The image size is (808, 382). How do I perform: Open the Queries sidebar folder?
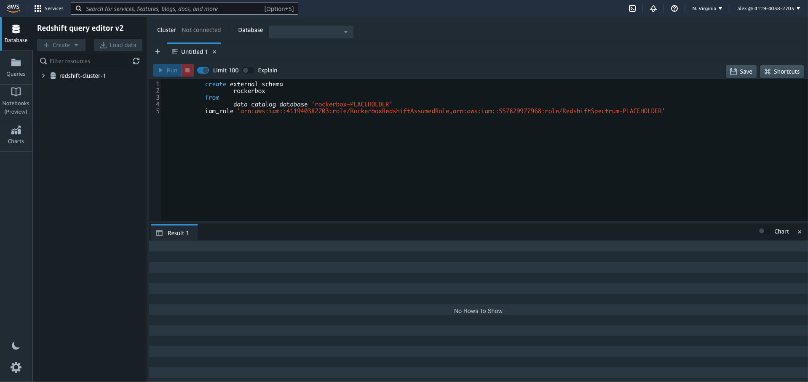(16, 68)
